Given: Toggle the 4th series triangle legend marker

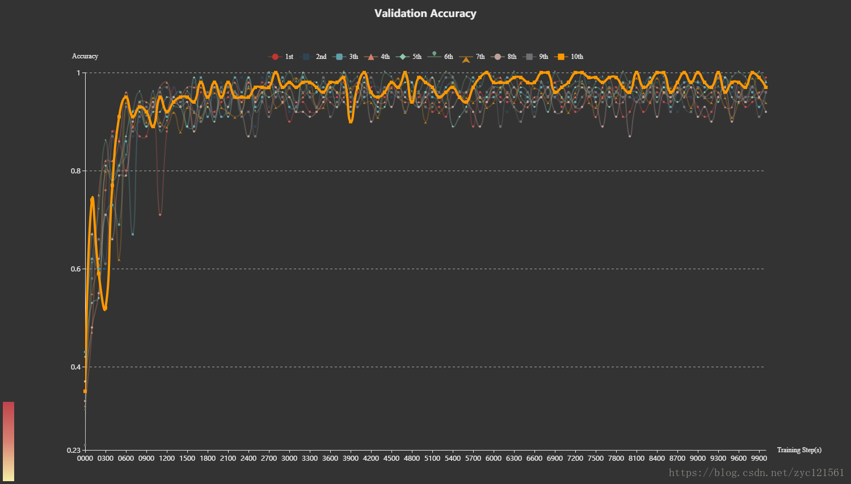Looking at the screenshot, I should point(371,57).
